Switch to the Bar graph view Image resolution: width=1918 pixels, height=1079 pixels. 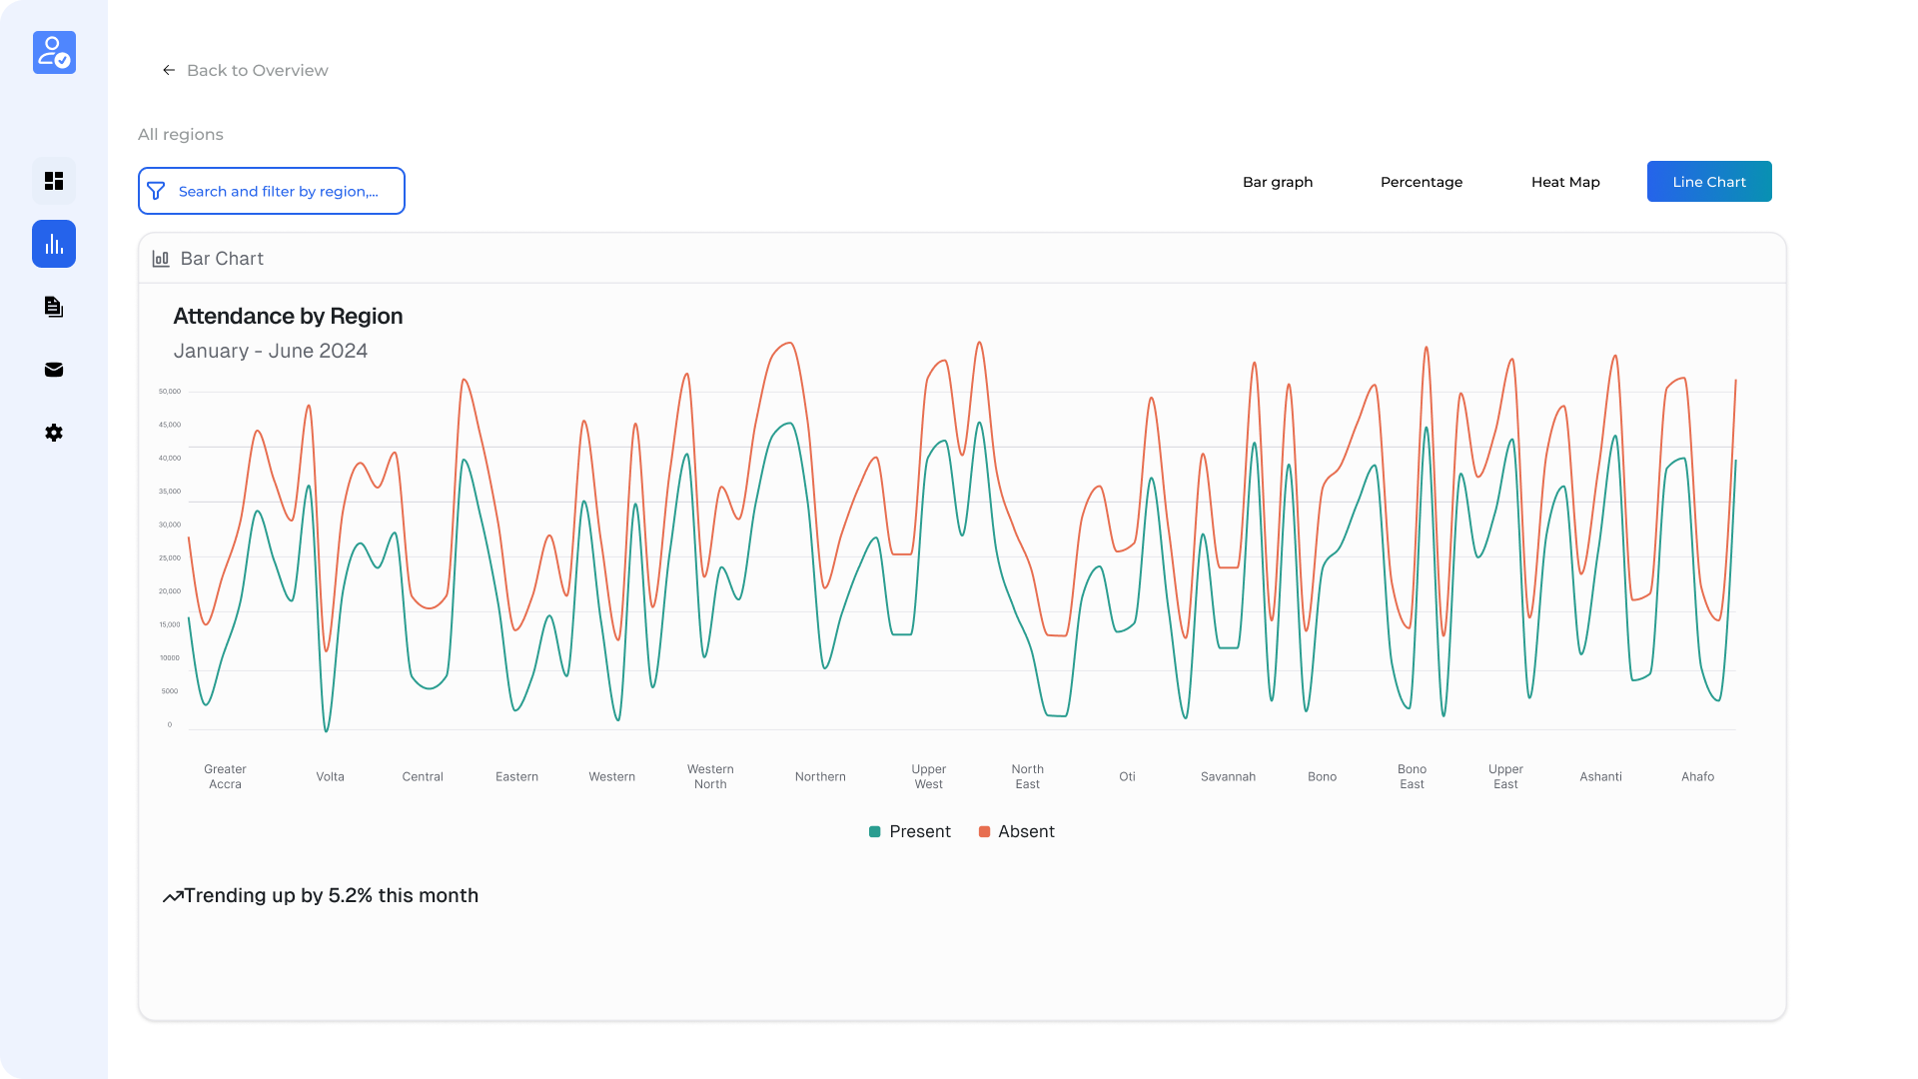point(1277,182)
